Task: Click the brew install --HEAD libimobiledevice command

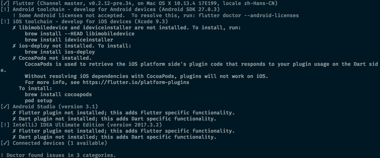Action: click(x=80, y=34)
